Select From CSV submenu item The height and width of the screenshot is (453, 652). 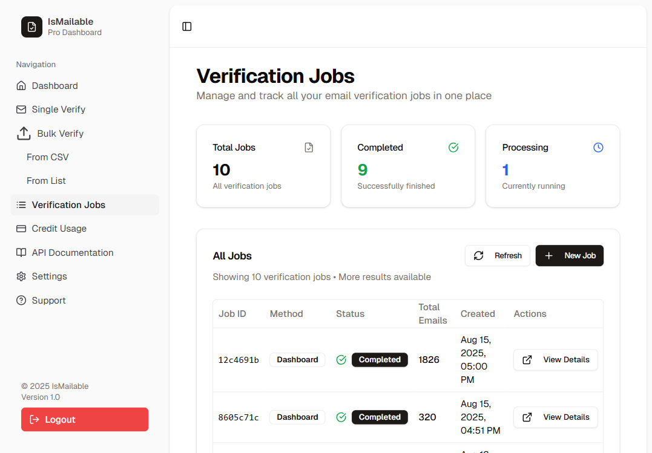tap(48, 157)
